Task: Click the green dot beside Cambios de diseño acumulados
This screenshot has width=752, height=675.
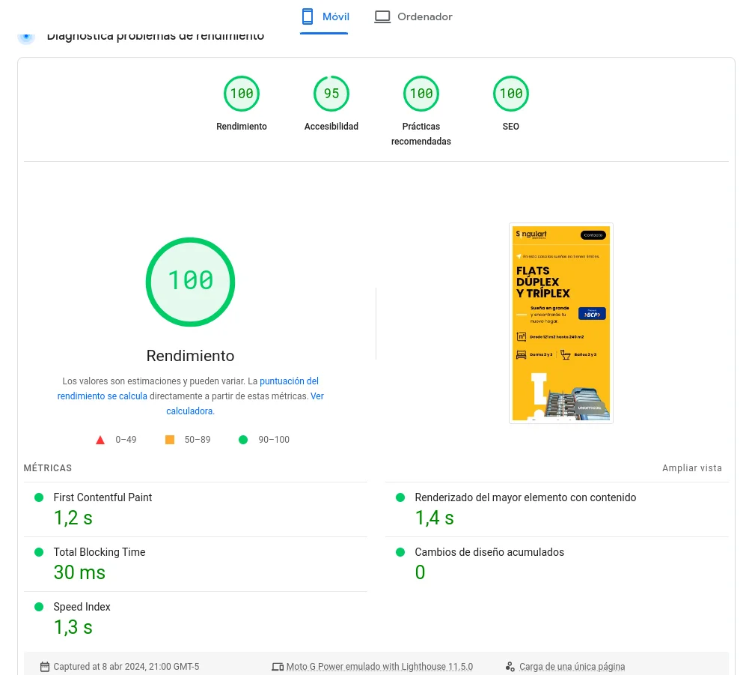Action: coord(400,552)
